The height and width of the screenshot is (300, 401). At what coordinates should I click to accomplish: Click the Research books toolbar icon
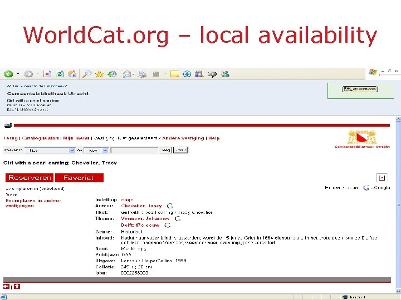click(x=199, y=74)
